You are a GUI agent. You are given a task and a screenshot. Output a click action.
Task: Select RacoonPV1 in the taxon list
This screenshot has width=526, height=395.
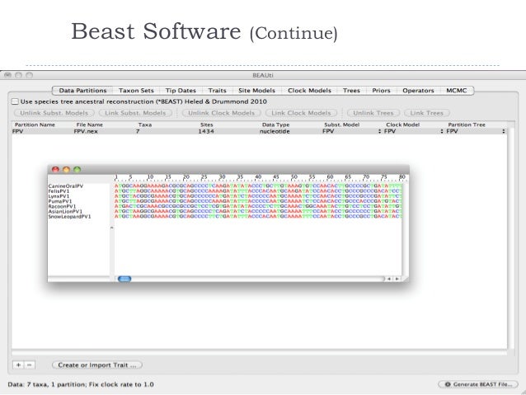click(x=62, y=206)
